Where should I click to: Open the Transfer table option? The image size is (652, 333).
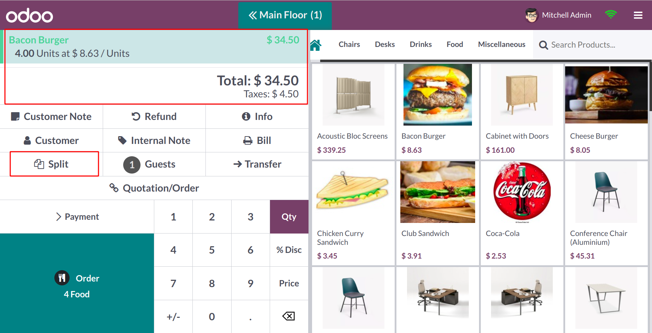pyautogui.click(x=257, y=164)
